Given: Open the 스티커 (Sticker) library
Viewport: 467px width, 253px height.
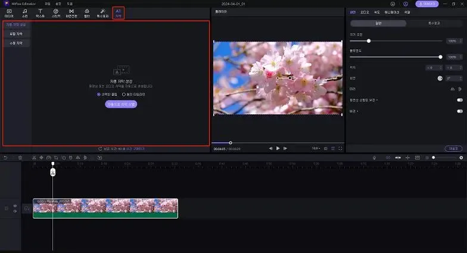Looking at the screenshot, I should [55, 13].
